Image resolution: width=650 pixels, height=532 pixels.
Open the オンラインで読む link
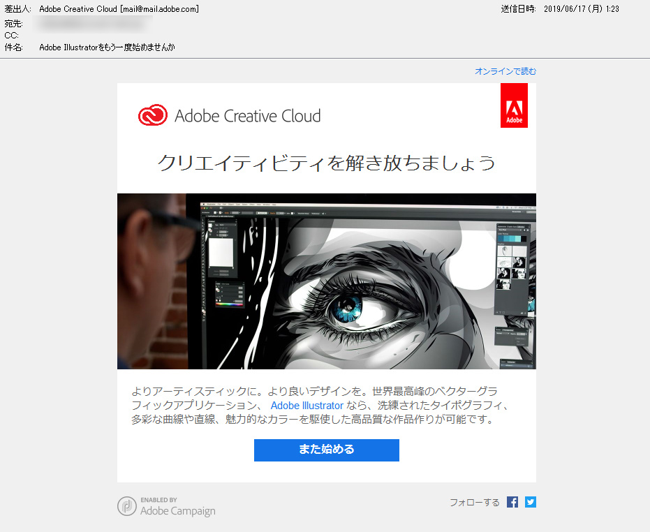pos(505,71)
